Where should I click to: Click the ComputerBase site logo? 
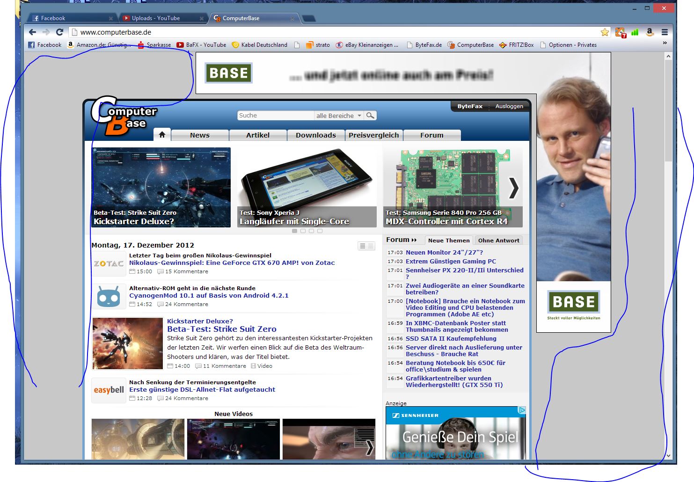pyautogui.click(x=124, y=116)
